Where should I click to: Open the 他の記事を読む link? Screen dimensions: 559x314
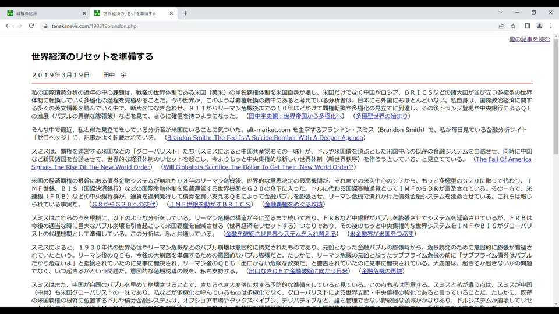[x=529, y=39]
